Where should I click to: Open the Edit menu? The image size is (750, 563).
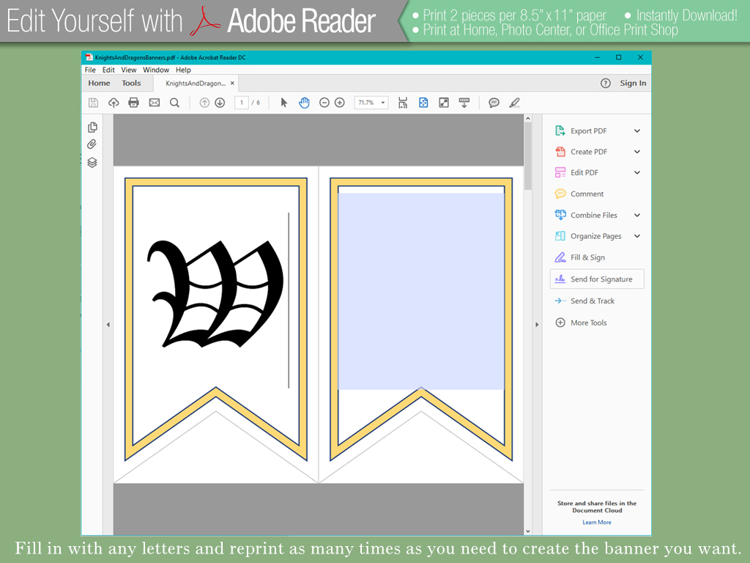point(108,70)
